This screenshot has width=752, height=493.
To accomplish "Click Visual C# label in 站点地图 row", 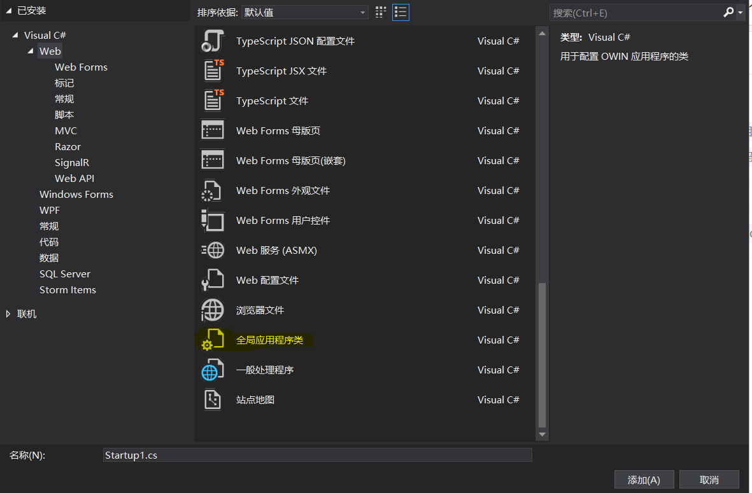I will (499, 399).
